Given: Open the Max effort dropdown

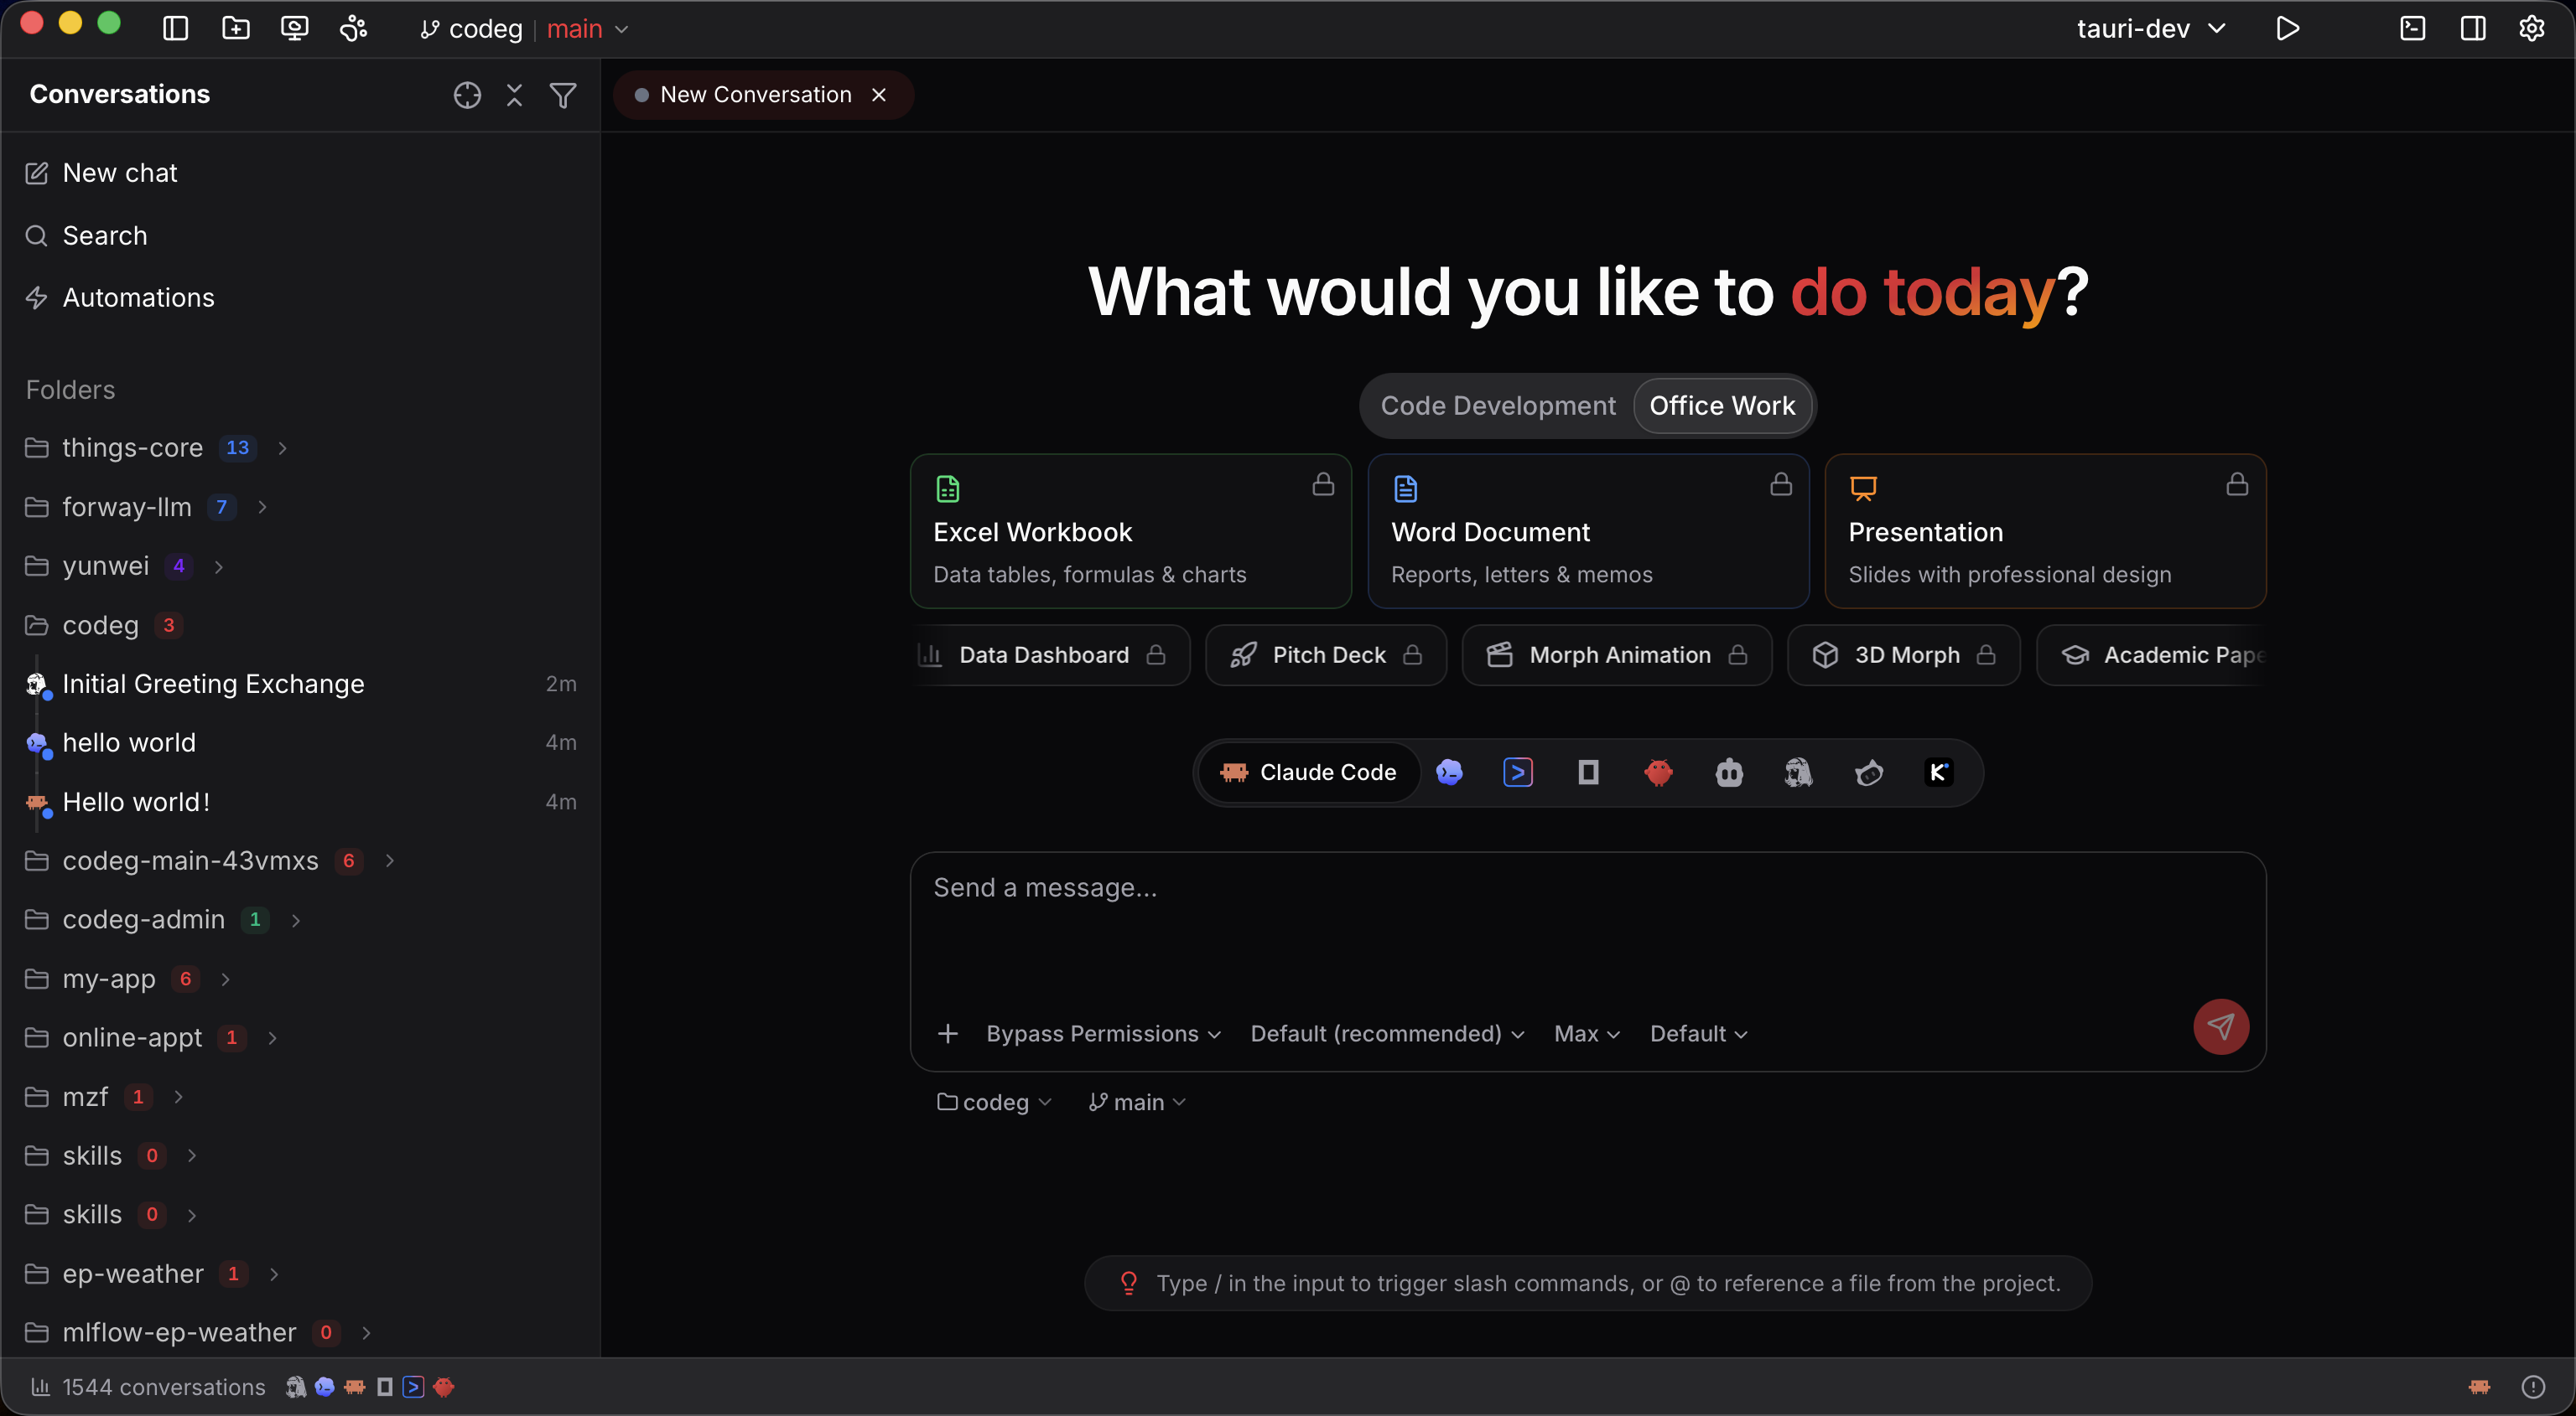Looking at the screenshot, I should click(x=1587, y=1034).
